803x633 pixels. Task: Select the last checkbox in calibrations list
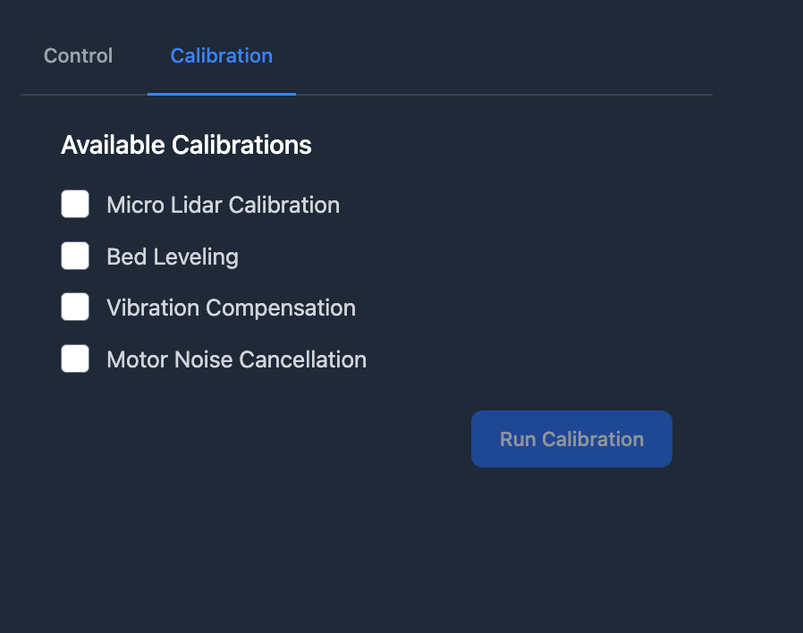75,359
